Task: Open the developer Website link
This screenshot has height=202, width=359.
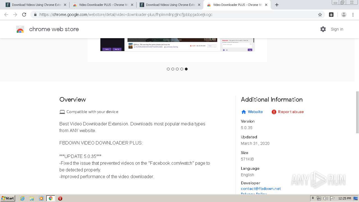Action: tap(255, 112)
